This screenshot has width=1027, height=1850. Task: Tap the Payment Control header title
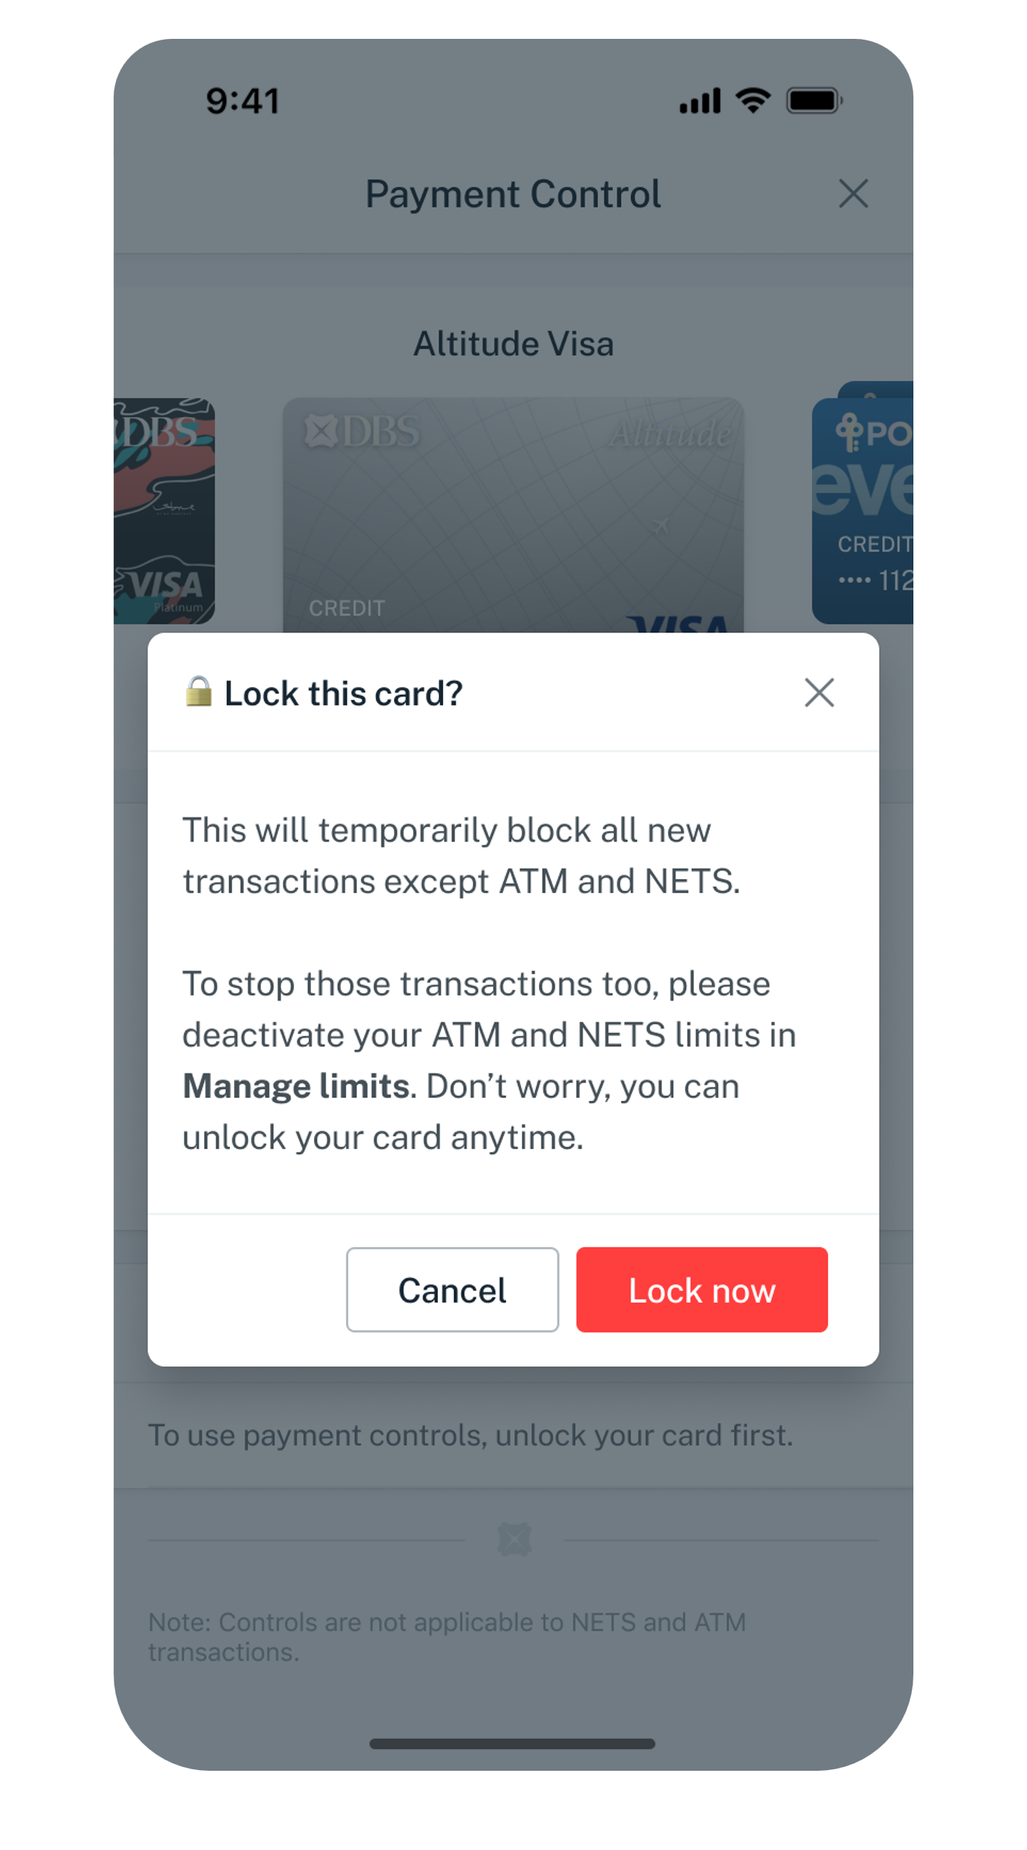513,194
